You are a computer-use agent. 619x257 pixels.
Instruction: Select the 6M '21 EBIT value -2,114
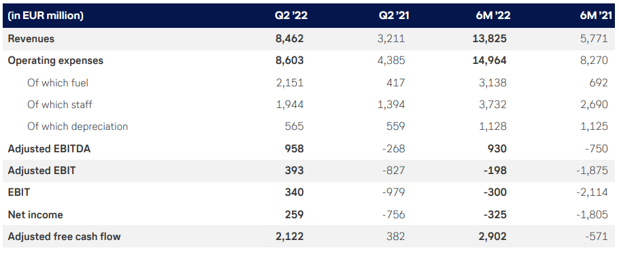(593, 192)
